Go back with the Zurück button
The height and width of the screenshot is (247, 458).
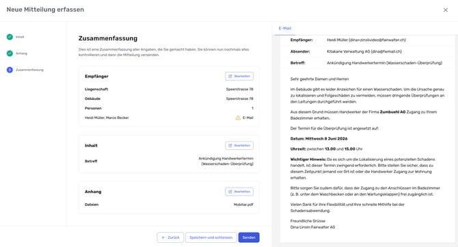click(x=170, y=237)
